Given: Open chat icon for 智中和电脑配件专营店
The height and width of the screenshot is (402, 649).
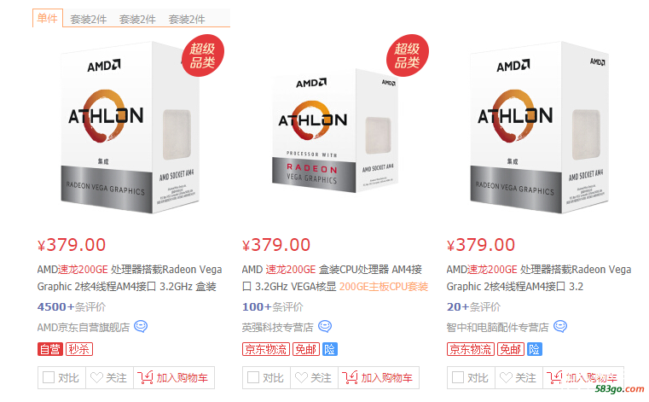Looking at the screenshot, I should point(560,327).
